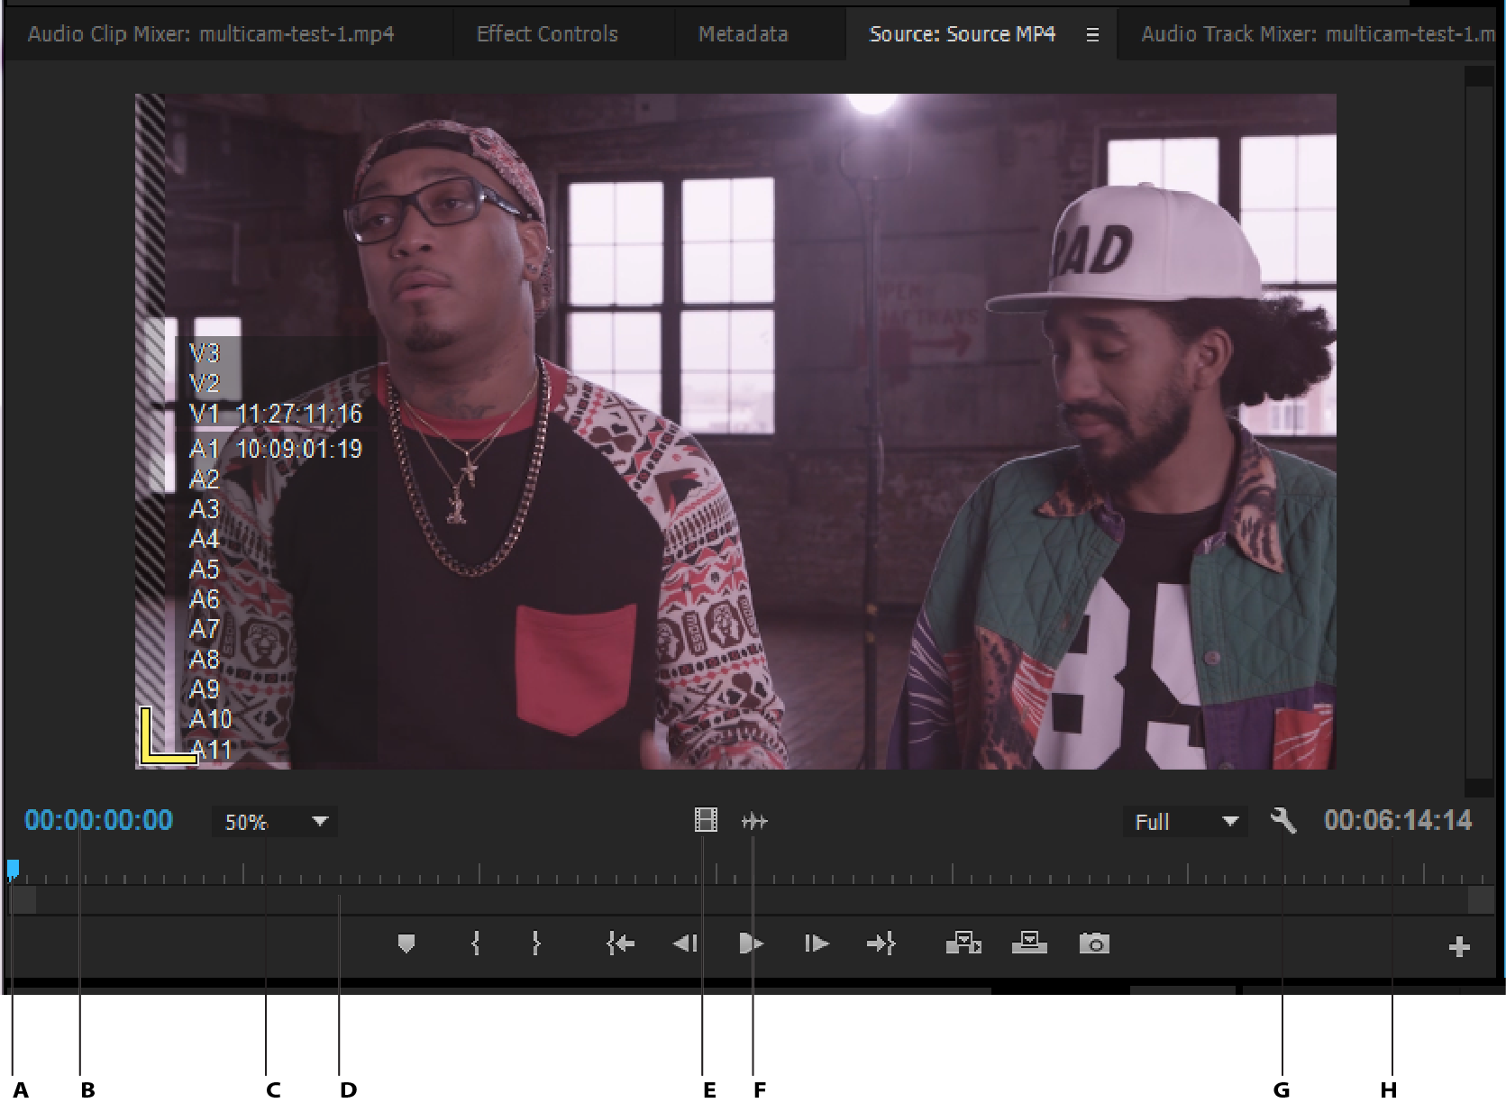The image size is (1506, 1103).
Task: Open the Button Editor plus icon
Action: 1459,947
